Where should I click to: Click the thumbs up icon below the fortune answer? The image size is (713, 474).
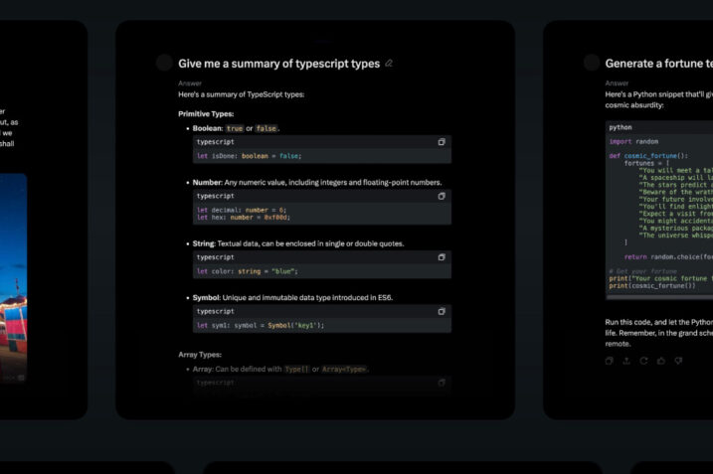[661, 361]
